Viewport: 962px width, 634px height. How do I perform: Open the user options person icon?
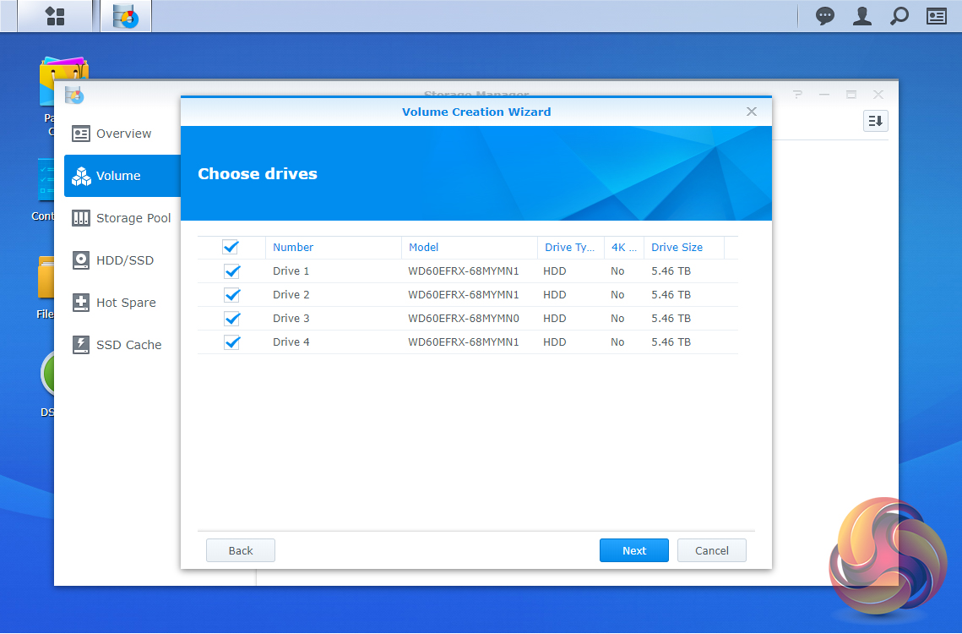(862, 16)
